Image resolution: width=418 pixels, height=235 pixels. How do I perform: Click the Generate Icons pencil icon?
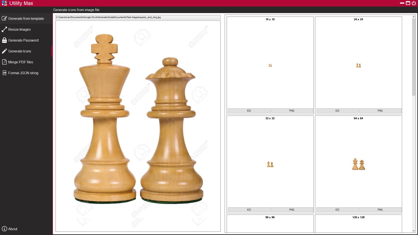(4, 51)
